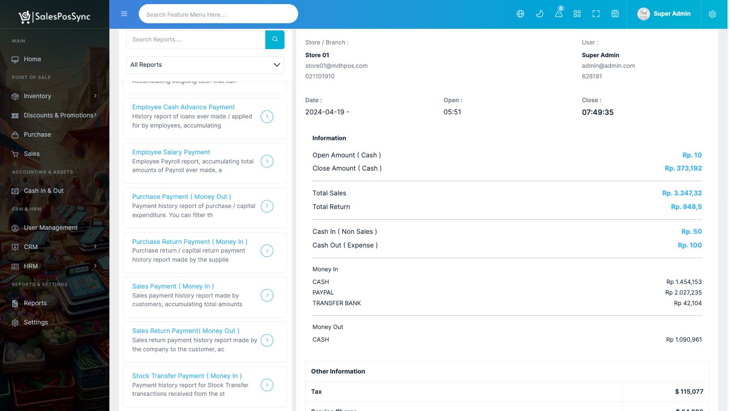Toggle dark mode moon icon

540,14
